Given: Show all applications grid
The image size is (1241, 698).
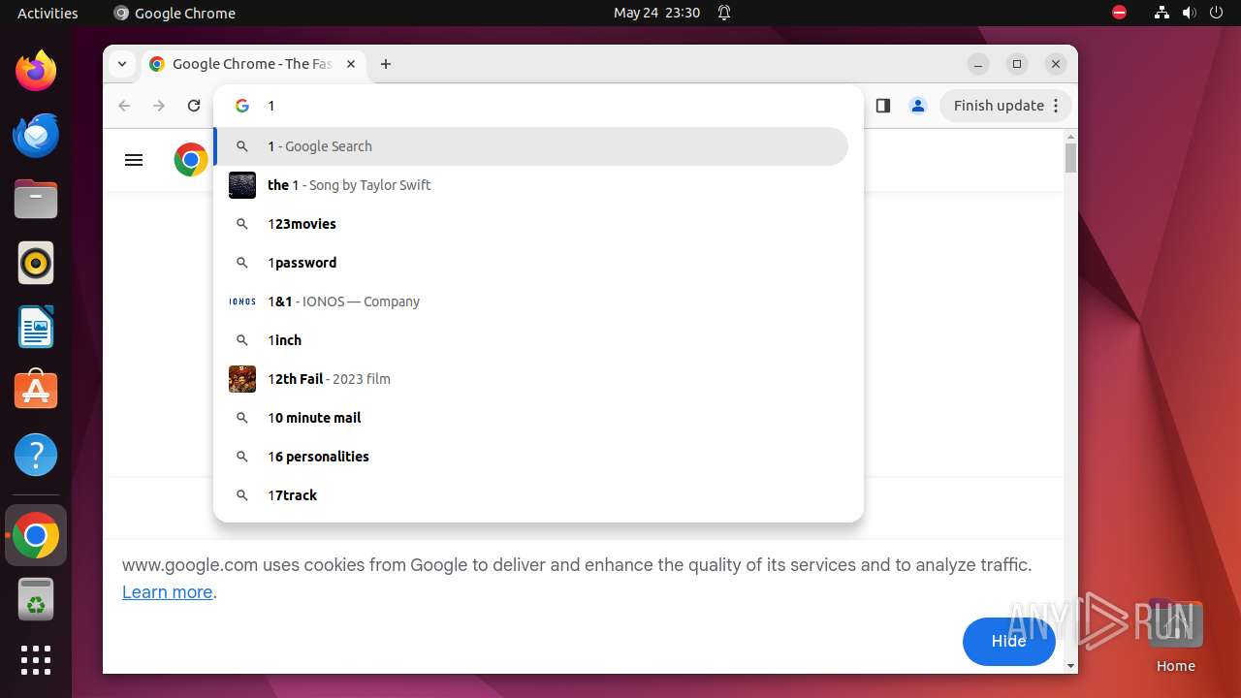Looking at the screenshot, I should tap(36, 660).
